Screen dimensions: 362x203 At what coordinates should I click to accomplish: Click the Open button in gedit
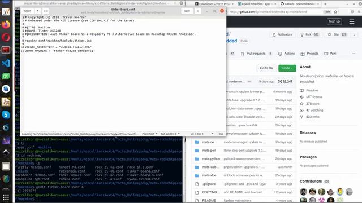click(x=28, y=11)
